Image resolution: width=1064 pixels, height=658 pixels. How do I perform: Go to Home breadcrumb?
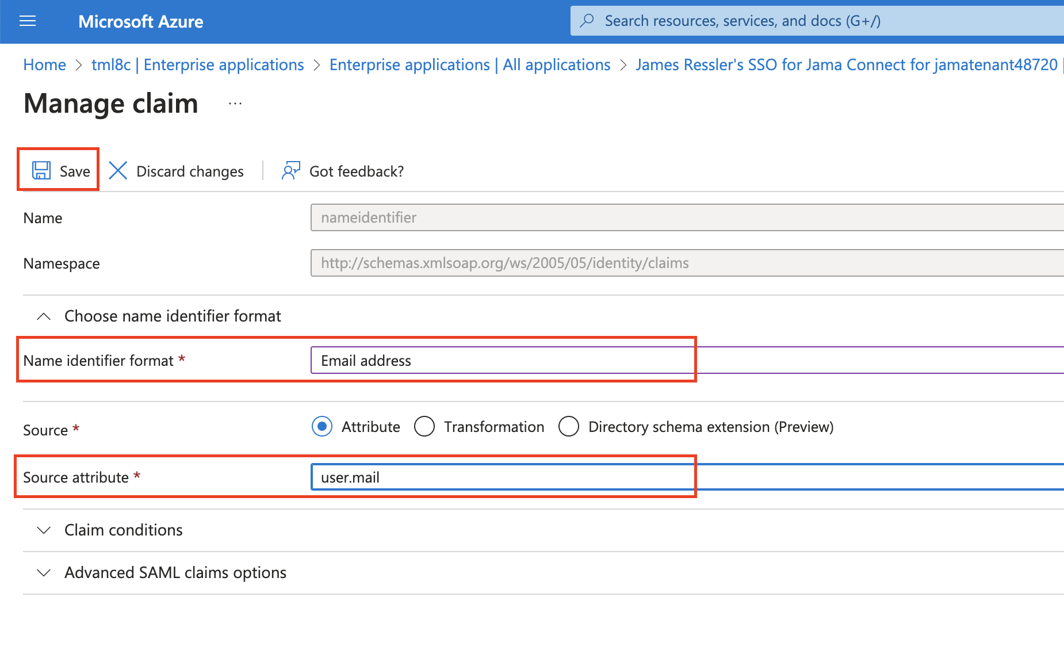coord(44,65)
